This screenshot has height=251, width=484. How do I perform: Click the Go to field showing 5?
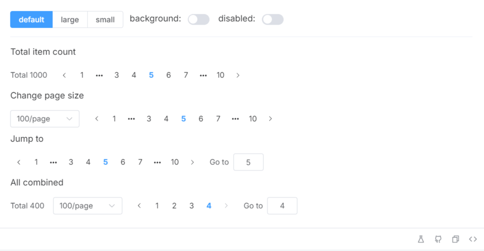[x=248, y=162]
